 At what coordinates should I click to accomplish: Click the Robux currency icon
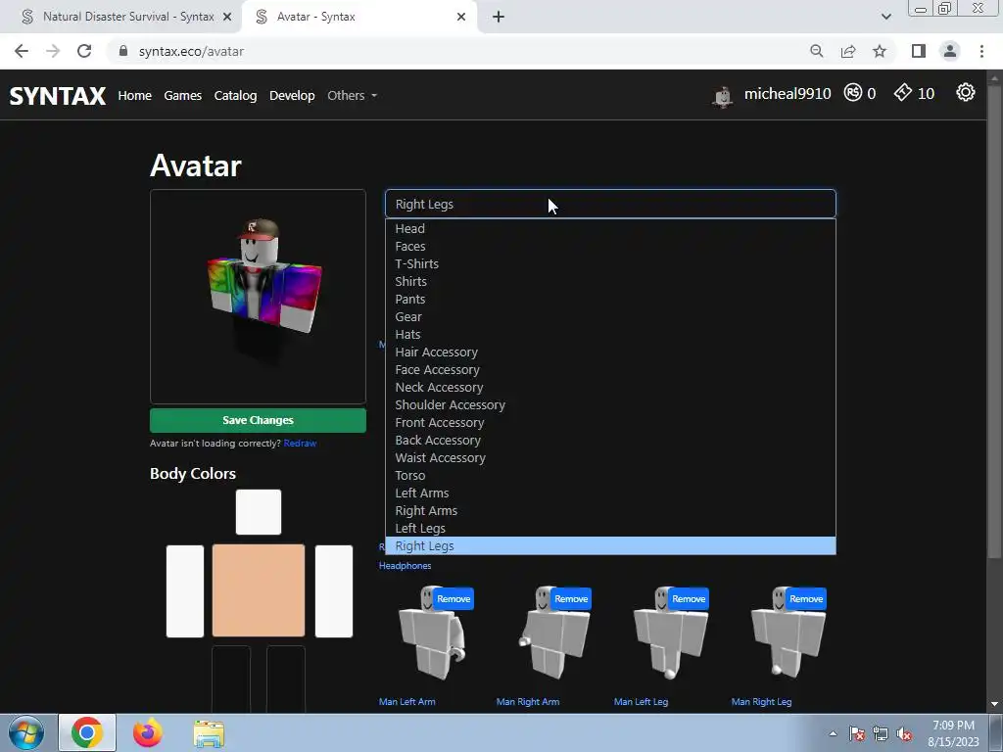click(853, 93)
